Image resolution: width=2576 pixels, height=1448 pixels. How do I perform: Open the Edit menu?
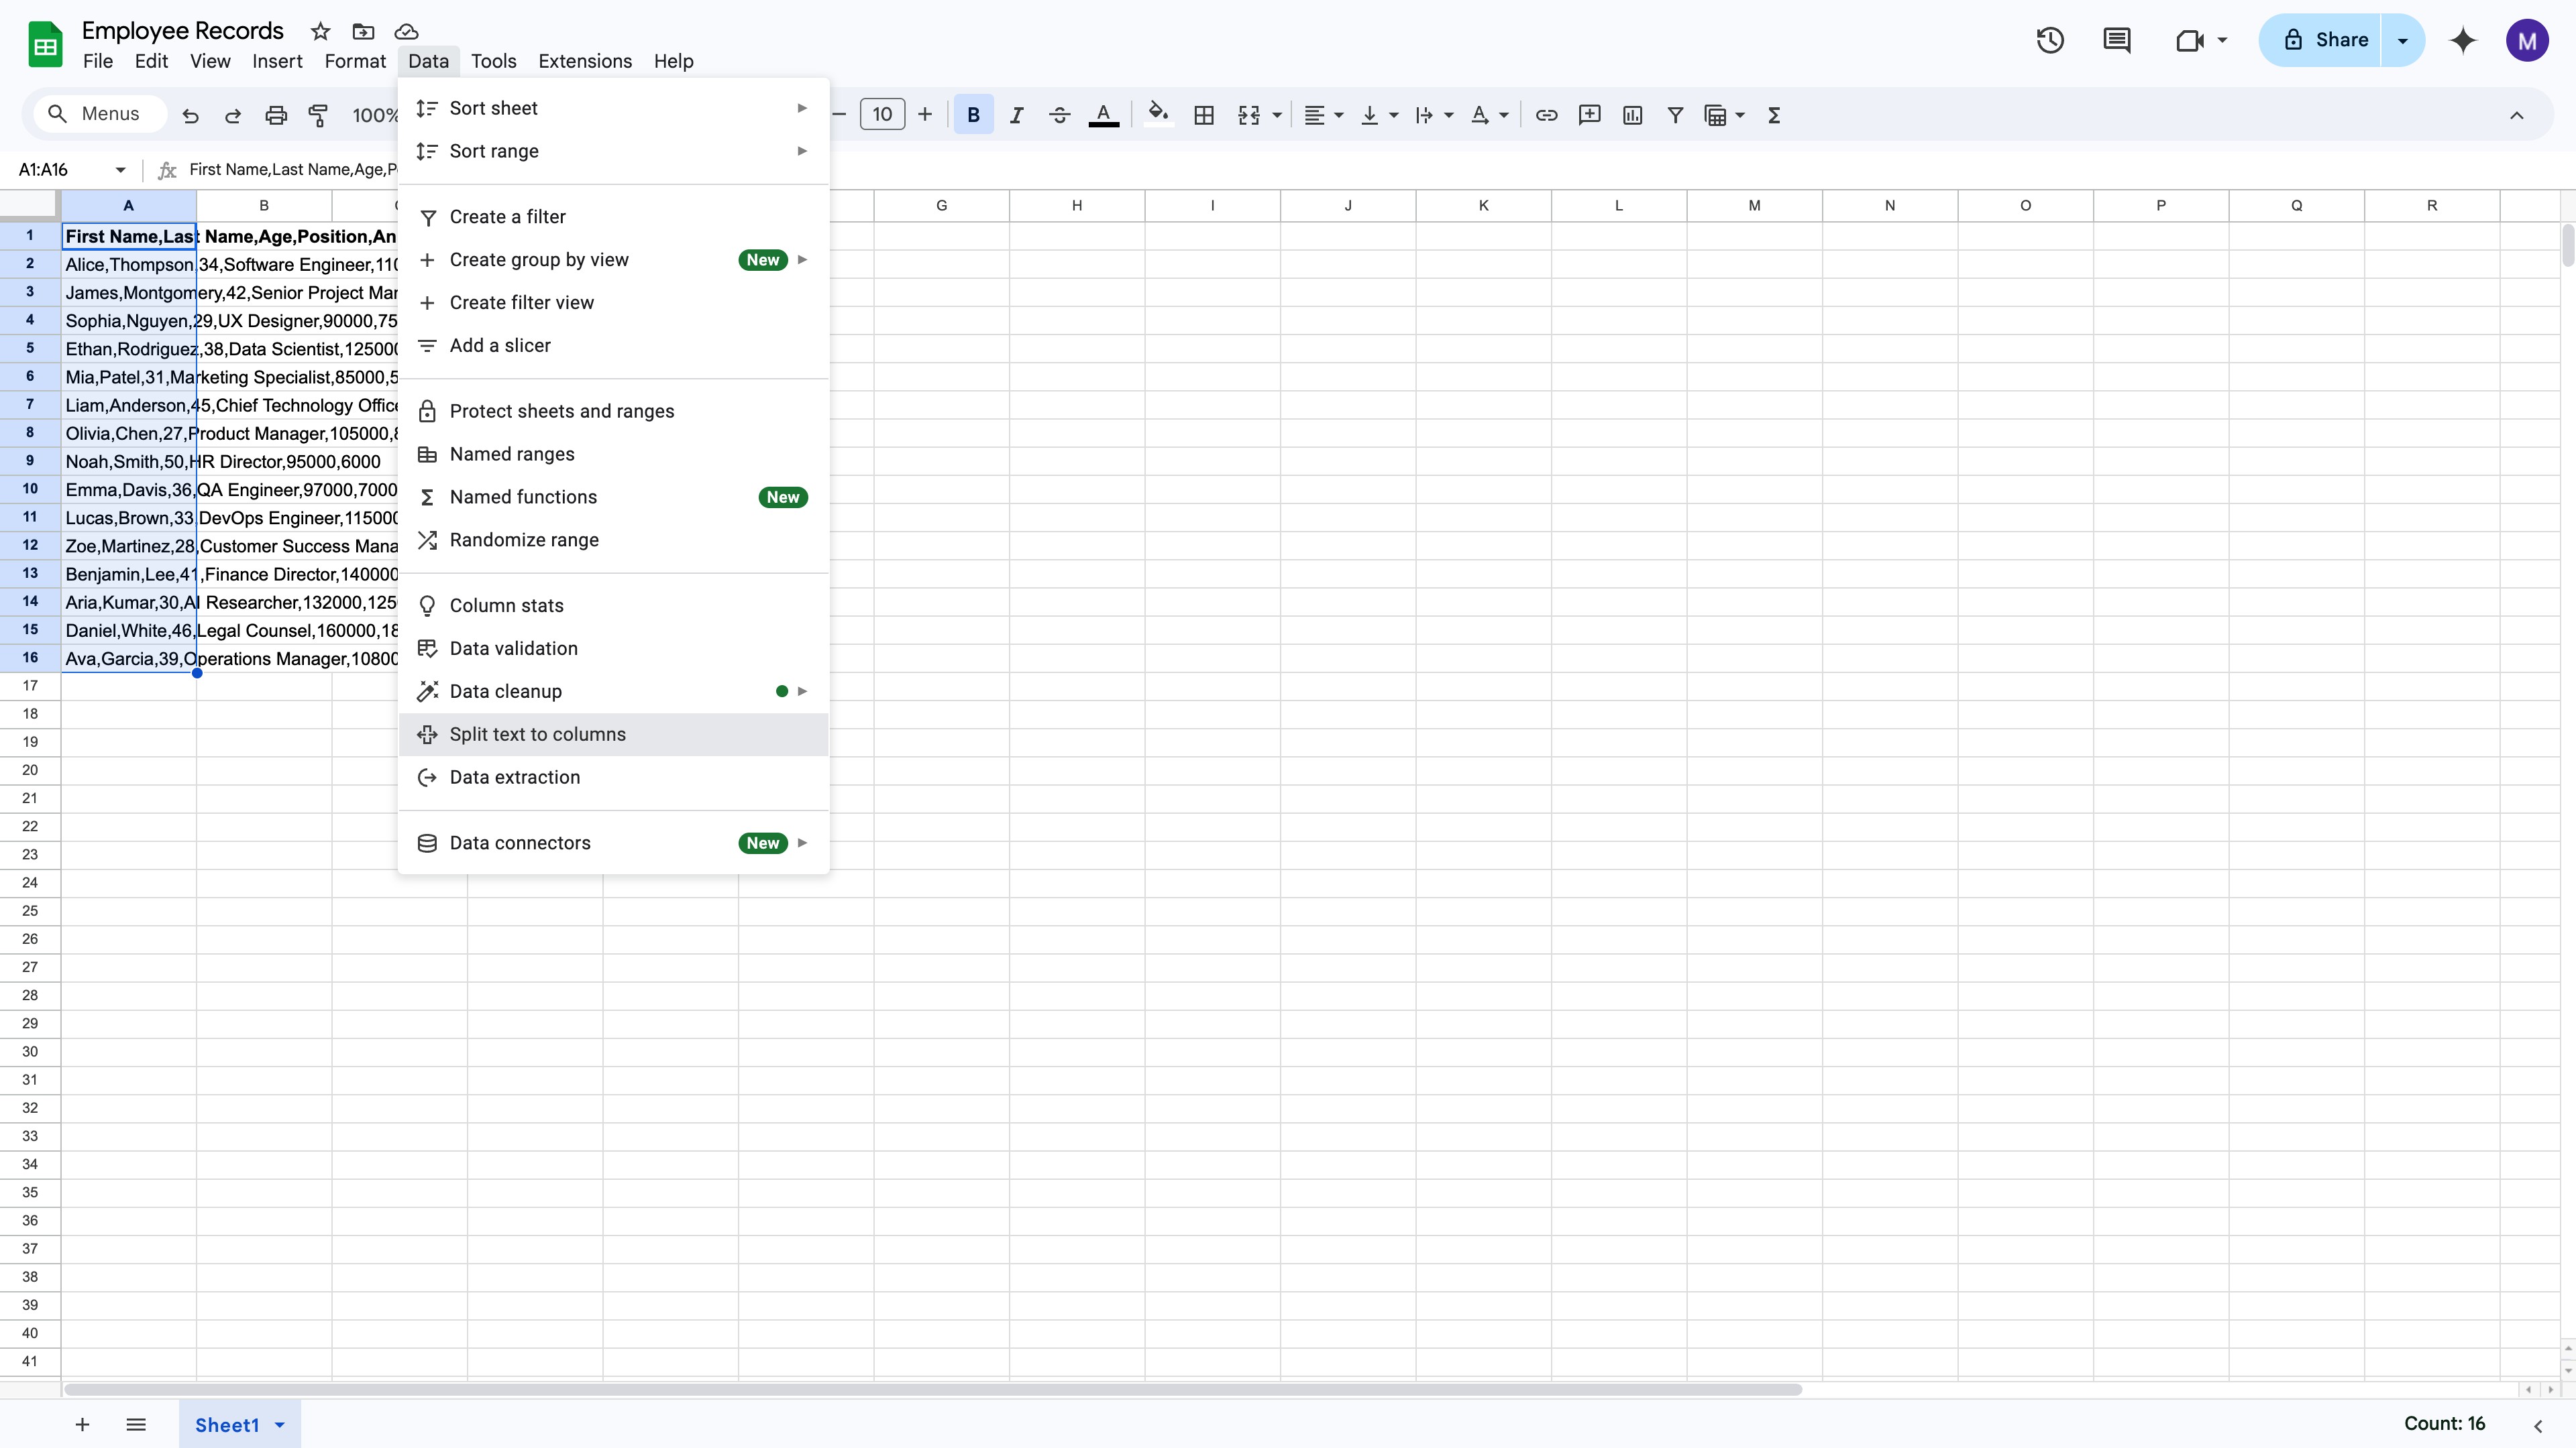click(x=151, y=61)
